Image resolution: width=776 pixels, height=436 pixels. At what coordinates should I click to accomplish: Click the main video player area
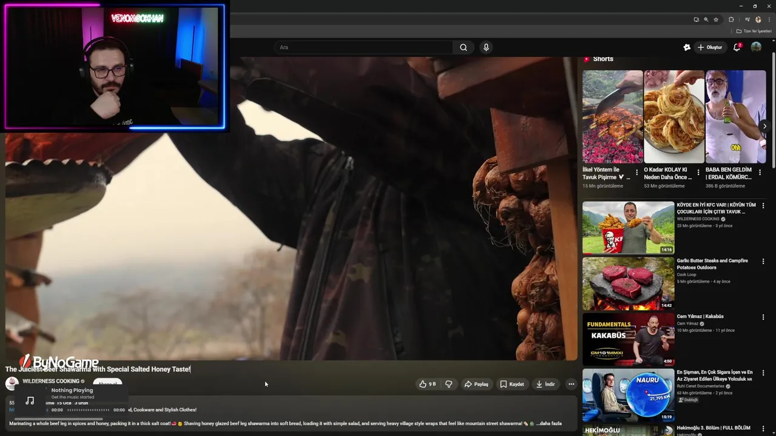coord(291,209)
